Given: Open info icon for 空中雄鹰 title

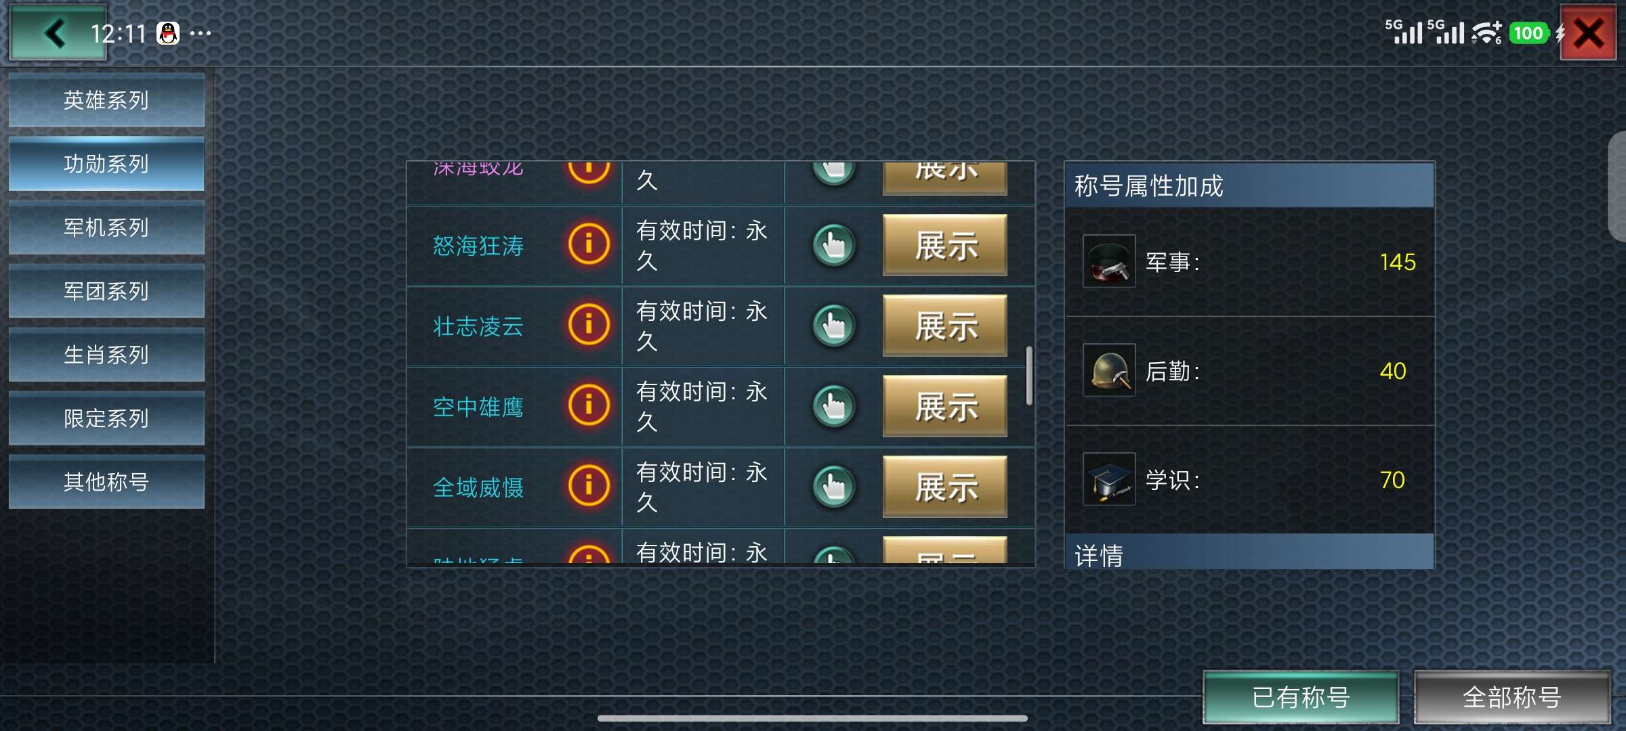Looking at the screenshot, I should click(589, 405).
